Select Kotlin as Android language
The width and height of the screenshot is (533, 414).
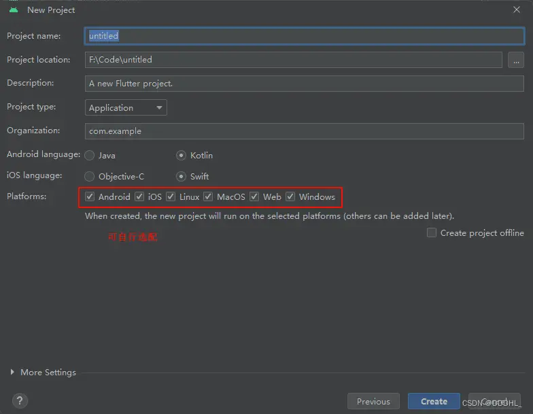coord(181,156)
